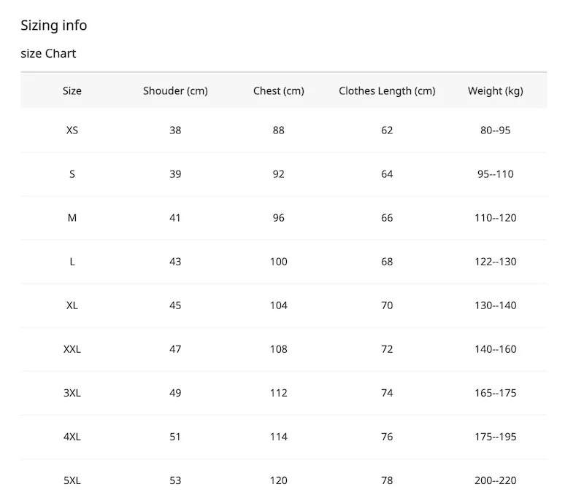Viewport: 584px width, 503px height.
Task: Click the Weight (kg) column header
Action: click(496, 91)
